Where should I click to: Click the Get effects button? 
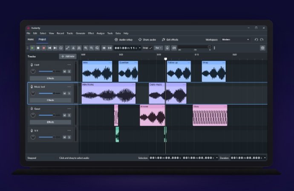tap(170, 40)
